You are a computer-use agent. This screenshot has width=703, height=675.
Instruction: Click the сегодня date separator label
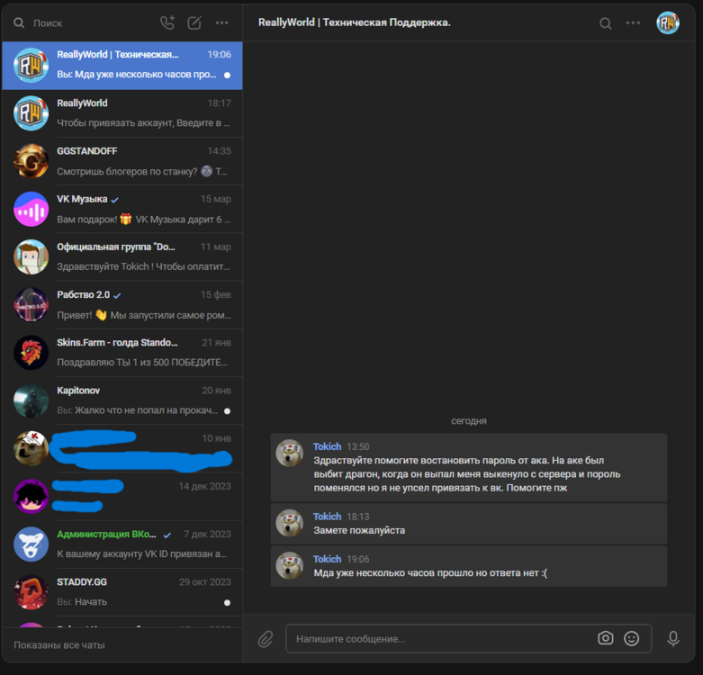click(x=469, y=421)
